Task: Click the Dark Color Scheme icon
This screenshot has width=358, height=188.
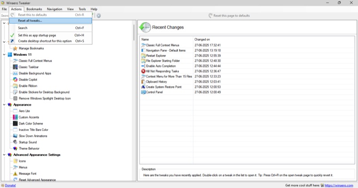Action: [15, 124]
